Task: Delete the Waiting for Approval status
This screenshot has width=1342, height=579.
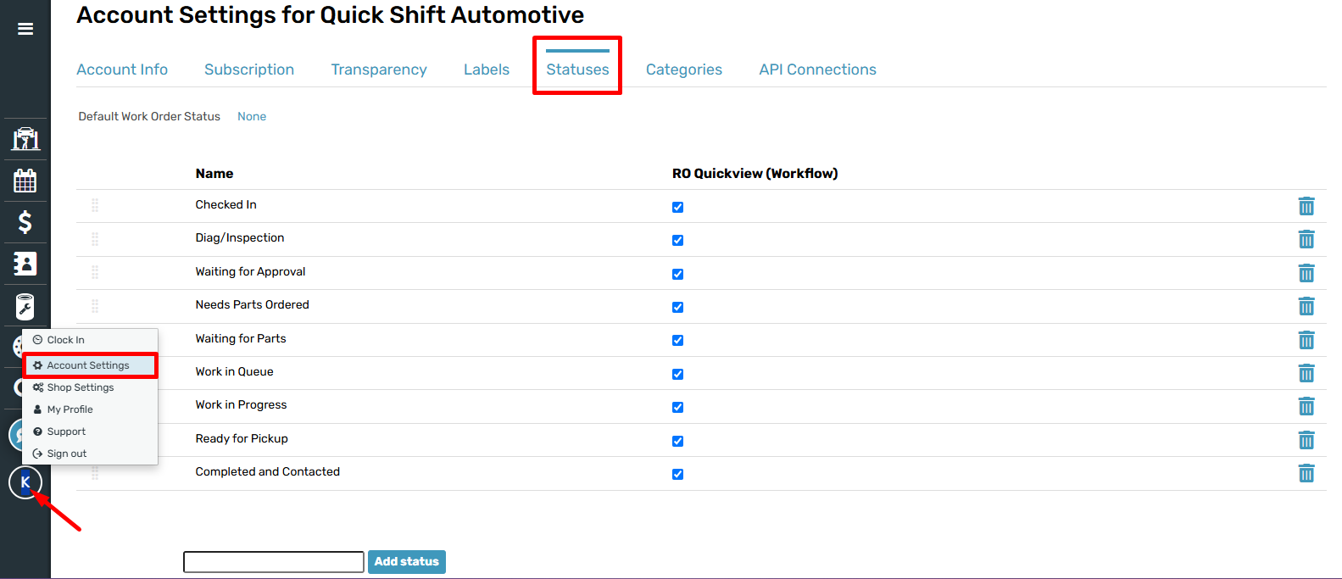Action: click(1306, 273)
